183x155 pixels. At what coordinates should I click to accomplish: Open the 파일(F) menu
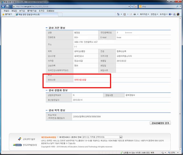click(6, 11)
